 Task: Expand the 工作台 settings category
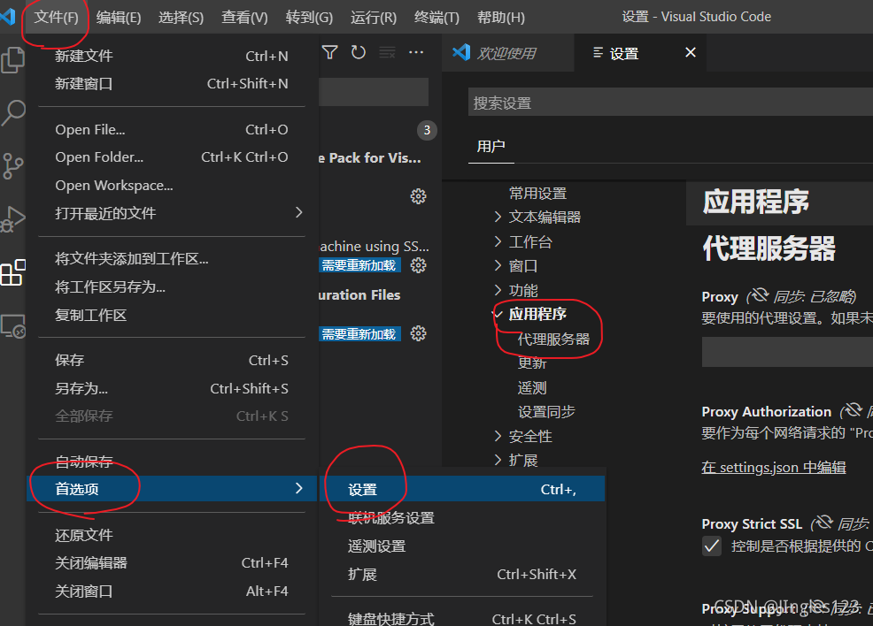(498, 241)
